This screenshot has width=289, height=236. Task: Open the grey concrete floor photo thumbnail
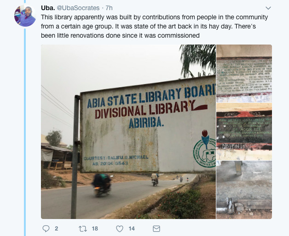(244, 190)
